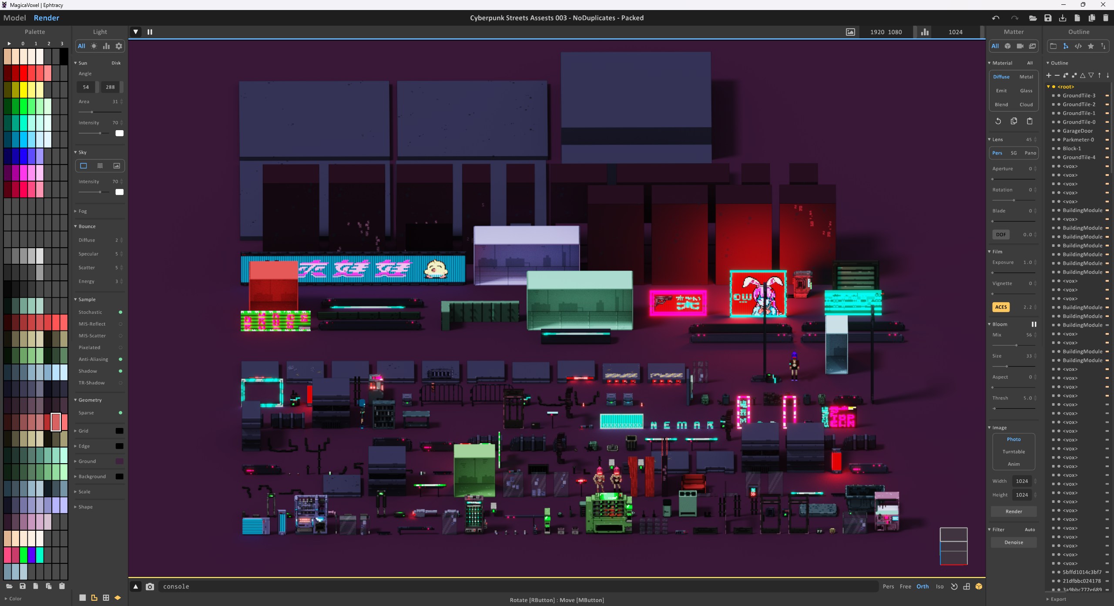
Task: Paste material using clipboard icon
Action: pos(1030,121)
